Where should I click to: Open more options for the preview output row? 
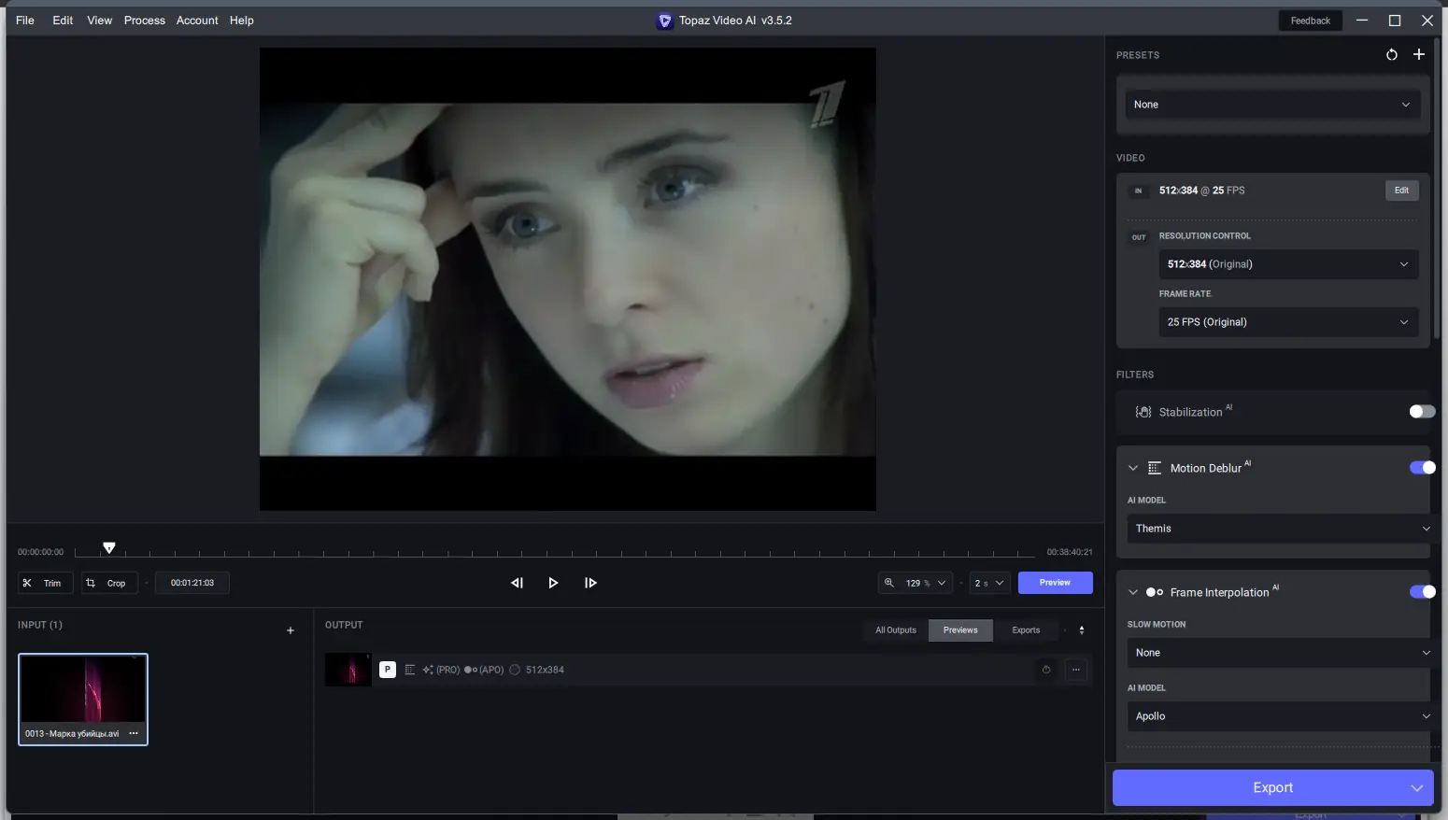click(x=1076, y=670)
